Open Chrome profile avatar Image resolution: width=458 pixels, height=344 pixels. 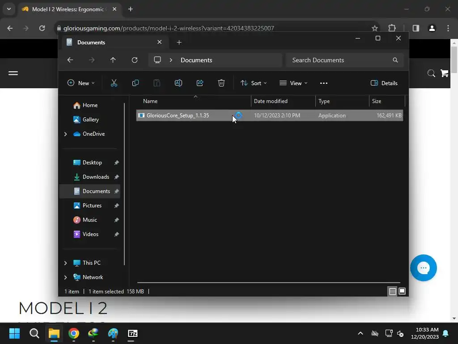[432, 28]
